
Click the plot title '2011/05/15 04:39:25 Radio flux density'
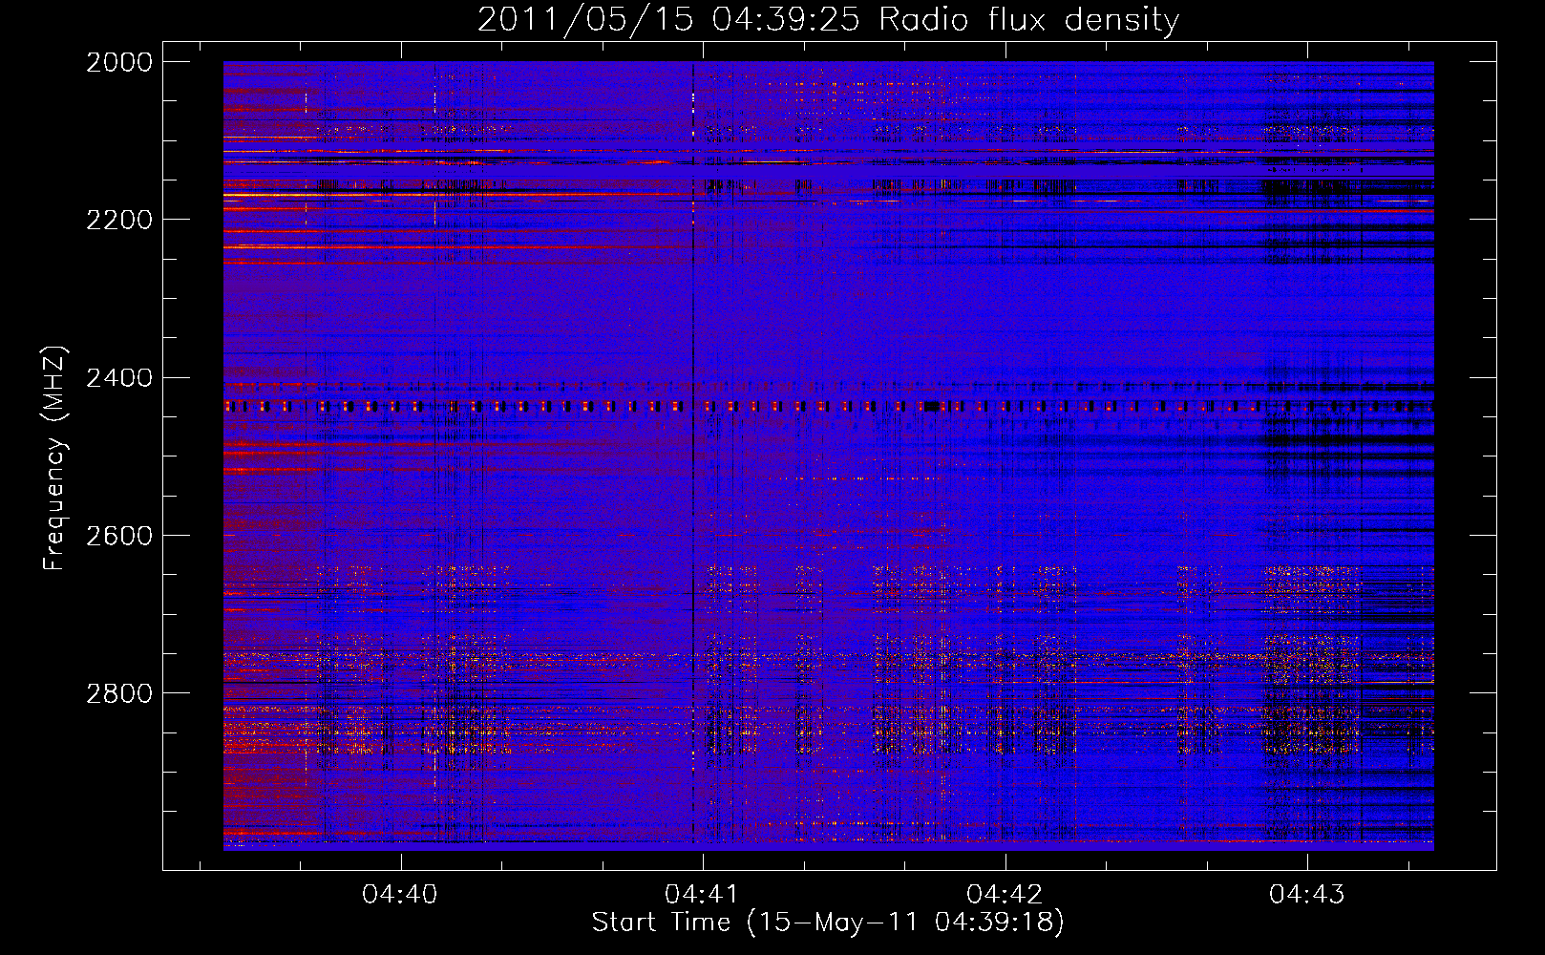[x=828, y=19]
